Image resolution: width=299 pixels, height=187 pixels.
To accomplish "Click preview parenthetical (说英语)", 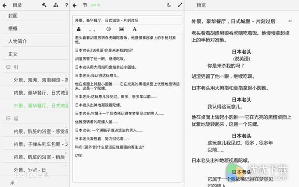I will click(241, 59).
